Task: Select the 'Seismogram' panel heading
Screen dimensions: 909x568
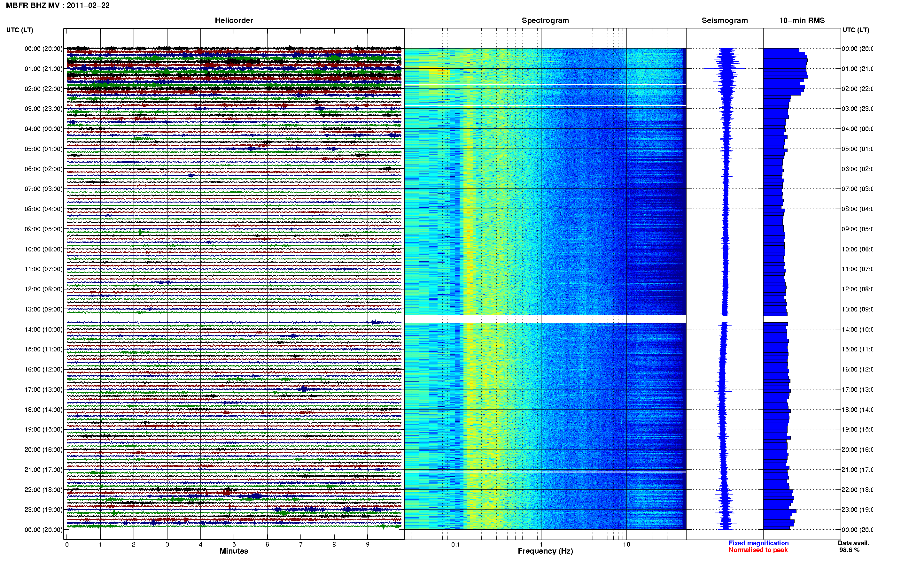Action: 725,20
